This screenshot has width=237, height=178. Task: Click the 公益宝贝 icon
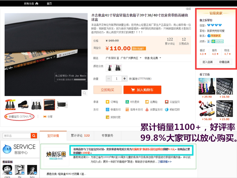pyautogui.click(x=167, y=102)
